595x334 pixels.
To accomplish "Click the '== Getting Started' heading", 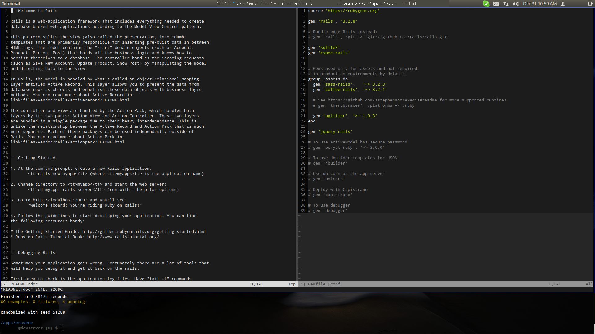I will [33, 158].
